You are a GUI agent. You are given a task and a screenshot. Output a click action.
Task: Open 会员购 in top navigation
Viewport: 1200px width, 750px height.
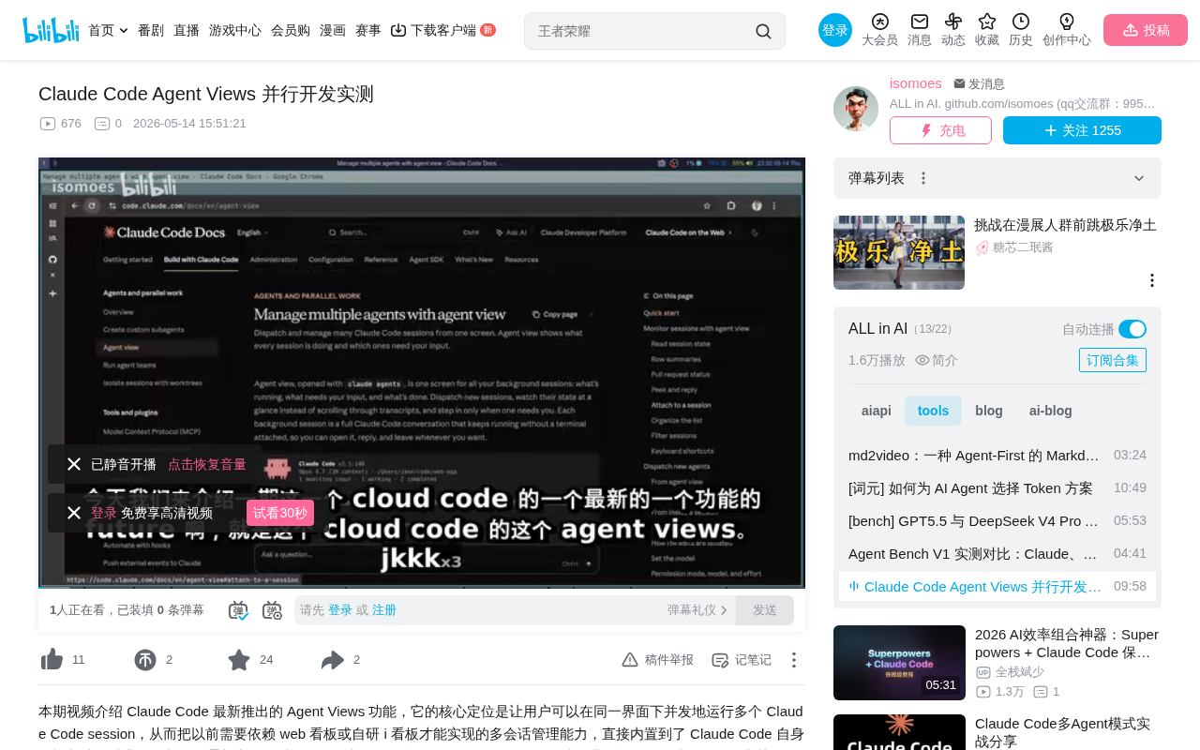pos(291,30)
